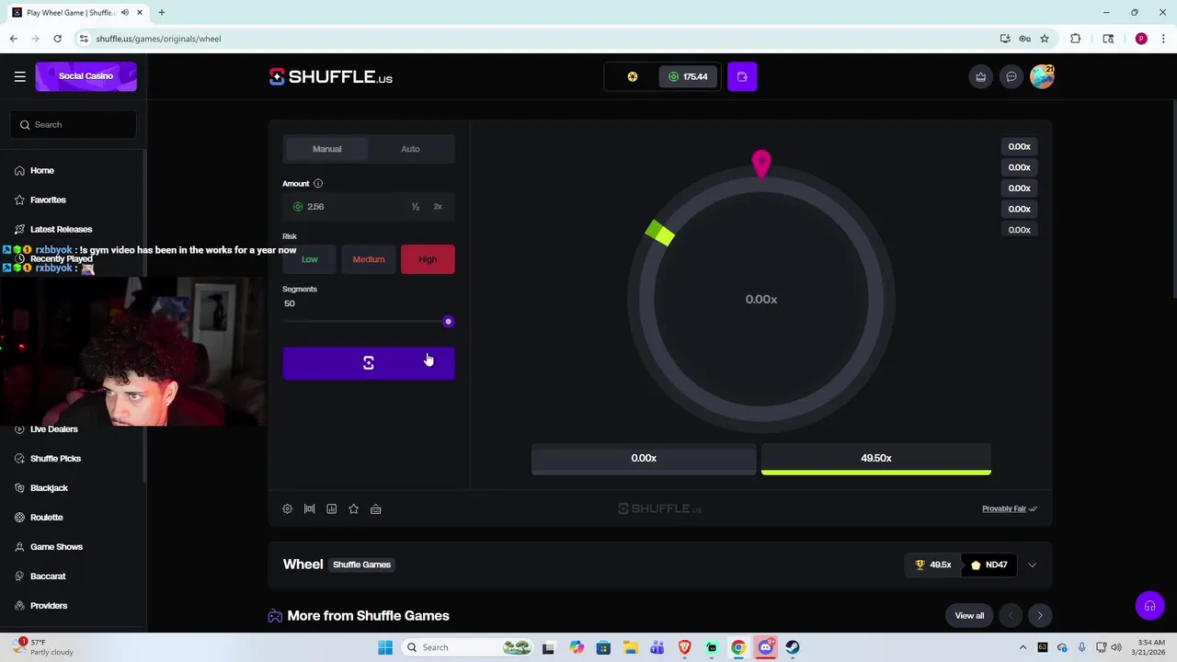Click the browser address bar

pyautogui.click(x=533, y=39)
